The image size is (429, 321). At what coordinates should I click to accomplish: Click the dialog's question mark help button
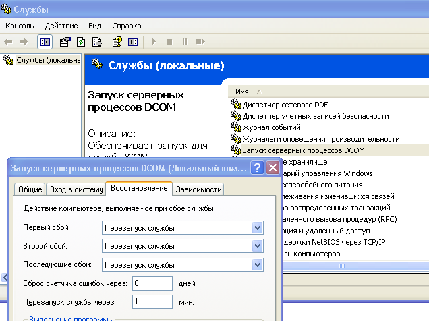(258, 168)
